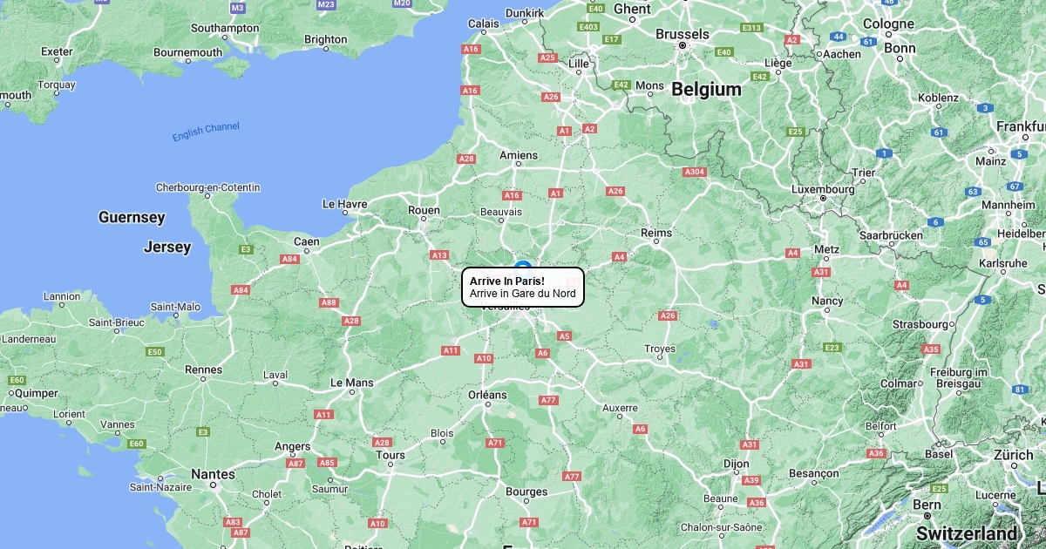The width and height of the screenshot is (1046, 549).
Task: Open the 'Arrive In Paris!' info popup
Action: (522, 287)
